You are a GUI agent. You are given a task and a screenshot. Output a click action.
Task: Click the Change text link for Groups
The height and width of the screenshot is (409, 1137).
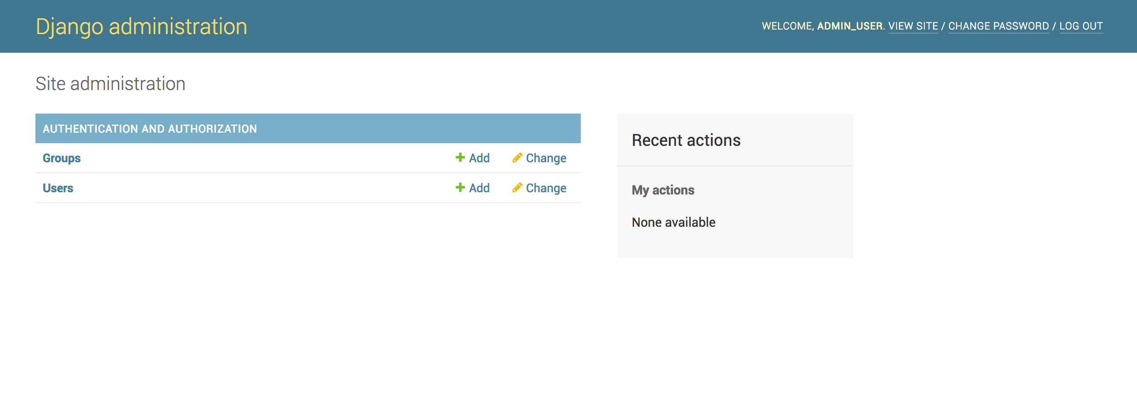tap(546, 158)
